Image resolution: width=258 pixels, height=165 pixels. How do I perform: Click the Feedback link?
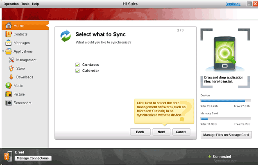(233, 4)
